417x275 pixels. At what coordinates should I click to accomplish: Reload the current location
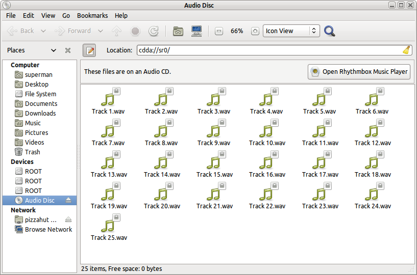154,31
